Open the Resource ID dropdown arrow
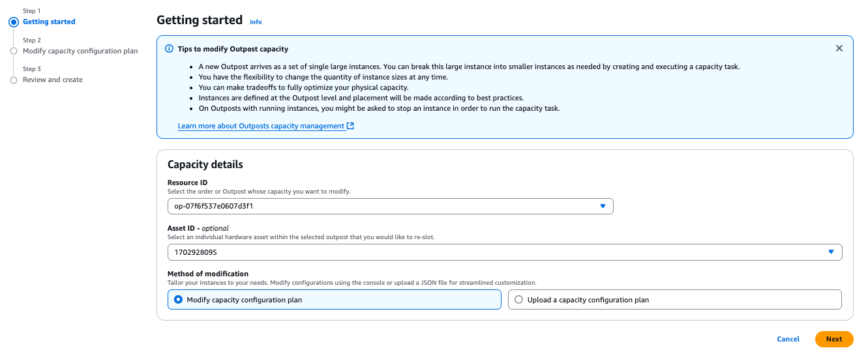The image size is (868, 363). (x=603, y=207)
